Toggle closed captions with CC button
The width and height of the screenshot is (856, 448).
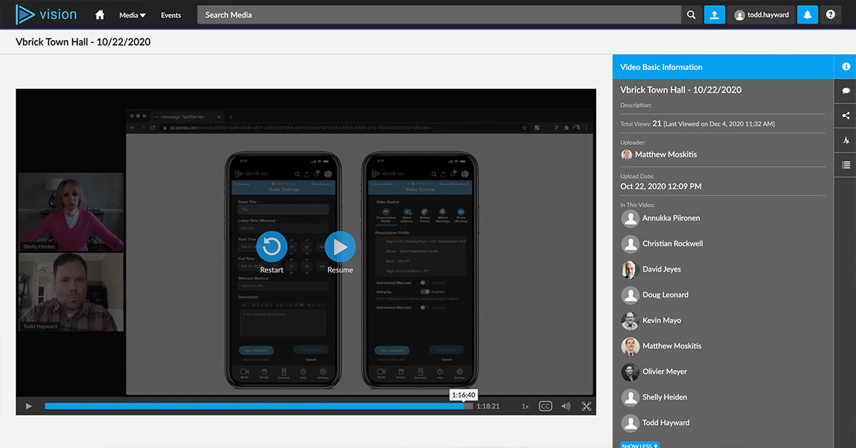click(546, 406)
